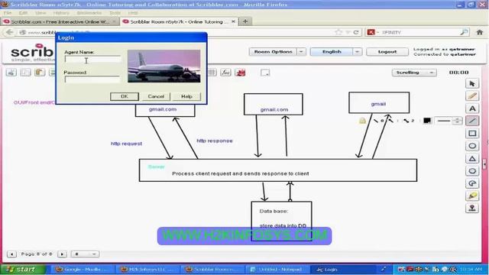Open a new Firefox tab

[x=245, y=21]
